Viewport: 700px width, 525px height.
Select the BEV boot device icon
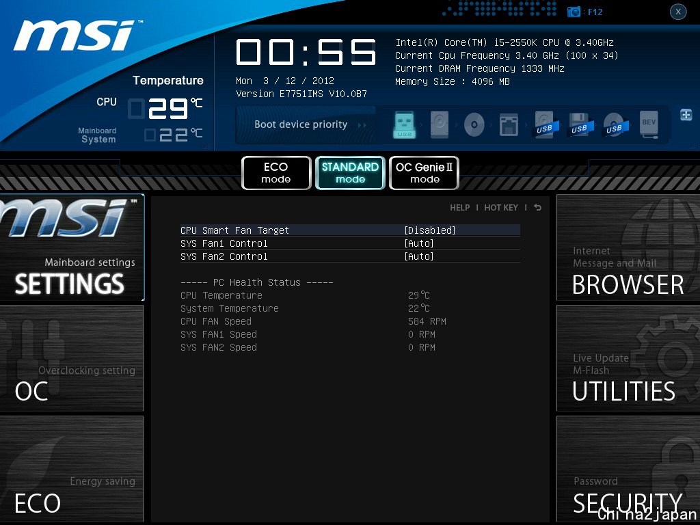(649, 124)
